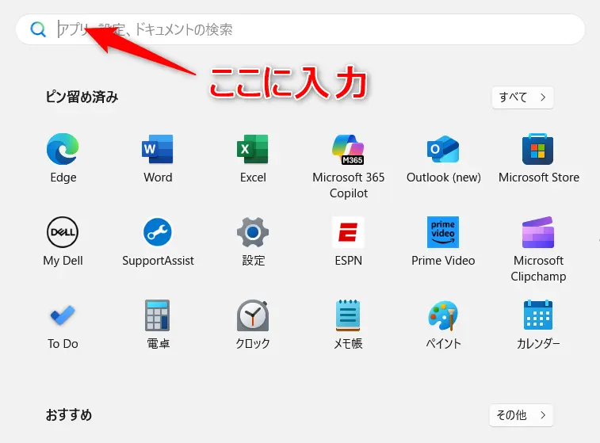The height and width of the screenshot is (443, 600).
Task: Show all apps with すべて button
Action: 522,97
